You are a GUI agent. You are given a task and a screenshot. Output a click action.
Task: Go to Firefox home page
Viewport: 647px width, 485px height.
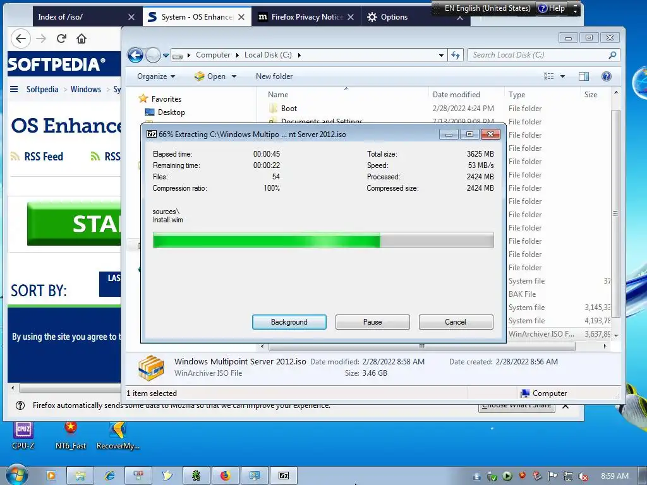(x=82, y=39)
